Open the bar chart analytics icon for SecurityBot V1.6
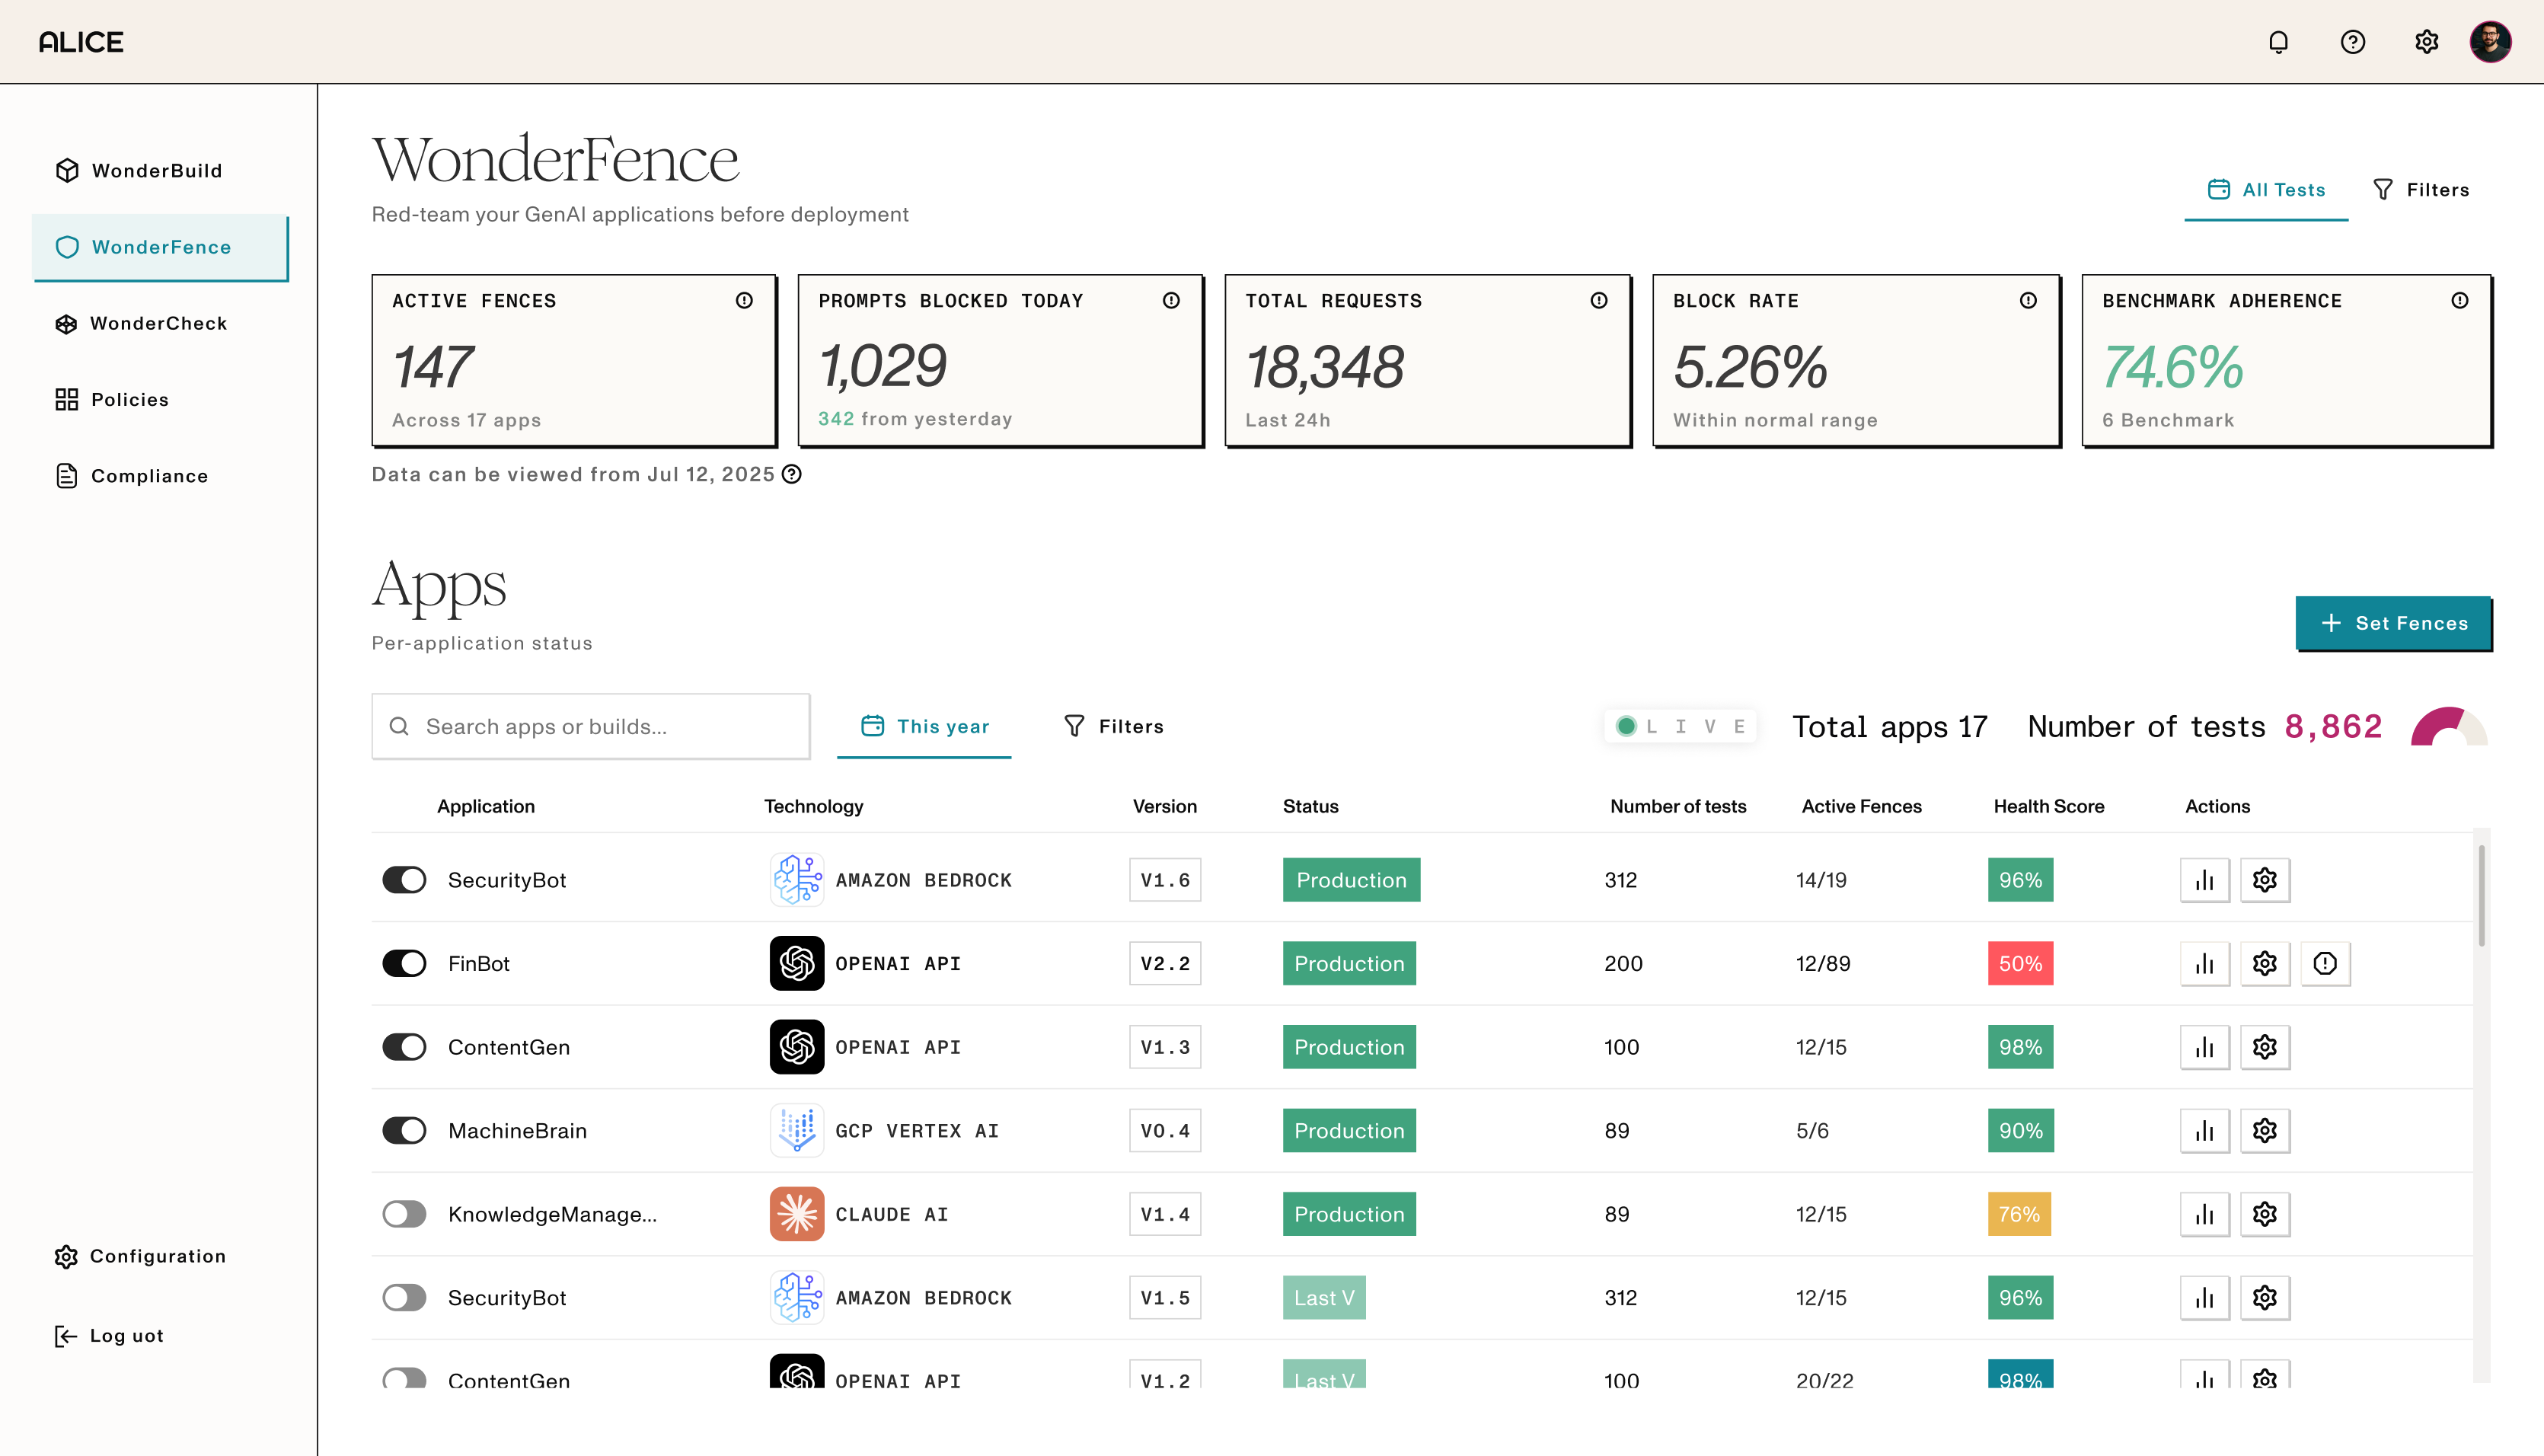 pyautogui.click(x=2204, y=880)
